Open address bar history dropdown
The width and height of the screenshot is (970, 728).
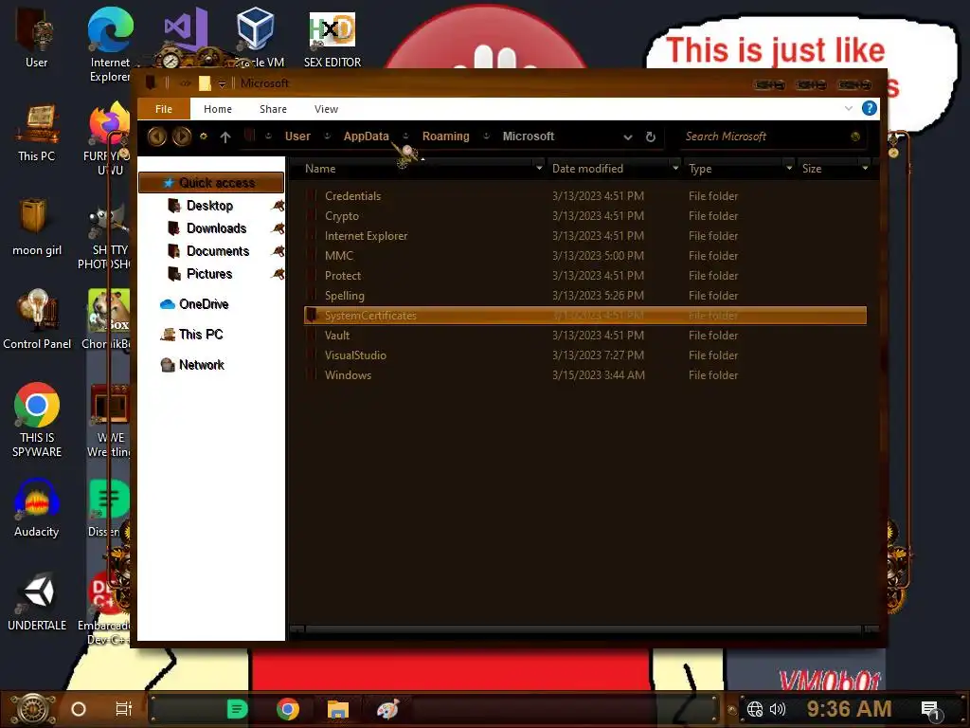pyautogui.click(x=628, y=136)
